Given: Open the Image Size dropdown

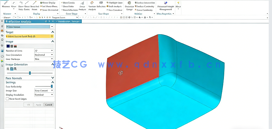Looking at the screenshot, I should tap(52, 91).
